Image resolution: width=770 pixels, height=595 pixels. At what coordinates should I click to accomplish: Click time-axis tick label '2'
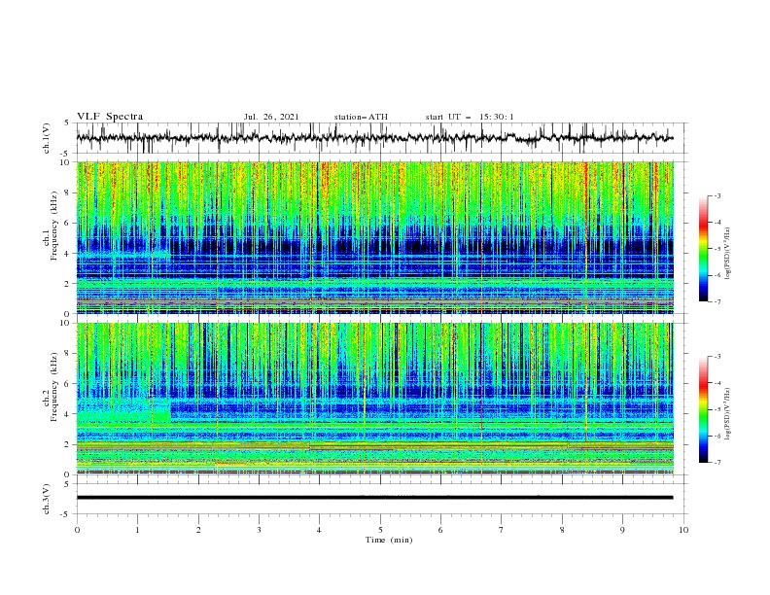198,530
